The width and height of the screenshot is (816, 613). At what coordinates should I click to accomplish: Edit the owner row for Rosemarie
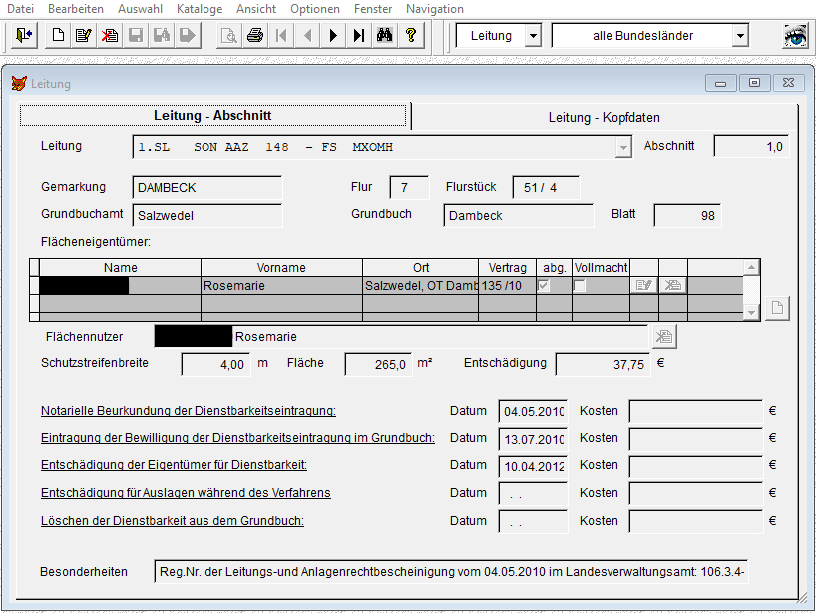coord(644,285)
